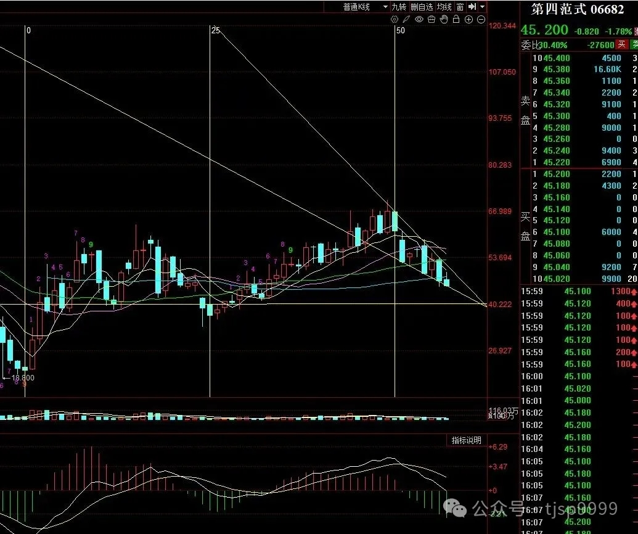Click stock title 第四范式 06682

coord(578,9)
